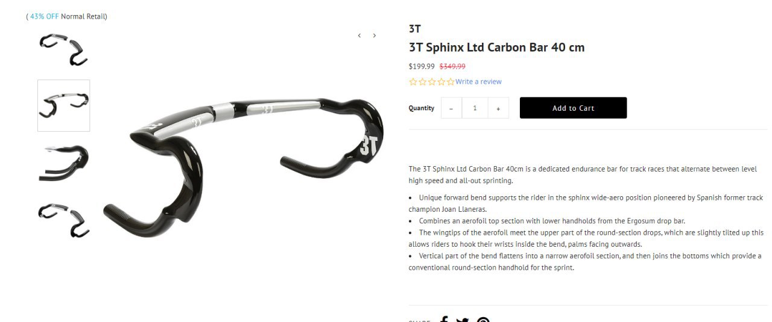Viewport: 772px width, 322px height.
Task: Select the third side-view handlebar thumbnail
Action: pos(63,163)
